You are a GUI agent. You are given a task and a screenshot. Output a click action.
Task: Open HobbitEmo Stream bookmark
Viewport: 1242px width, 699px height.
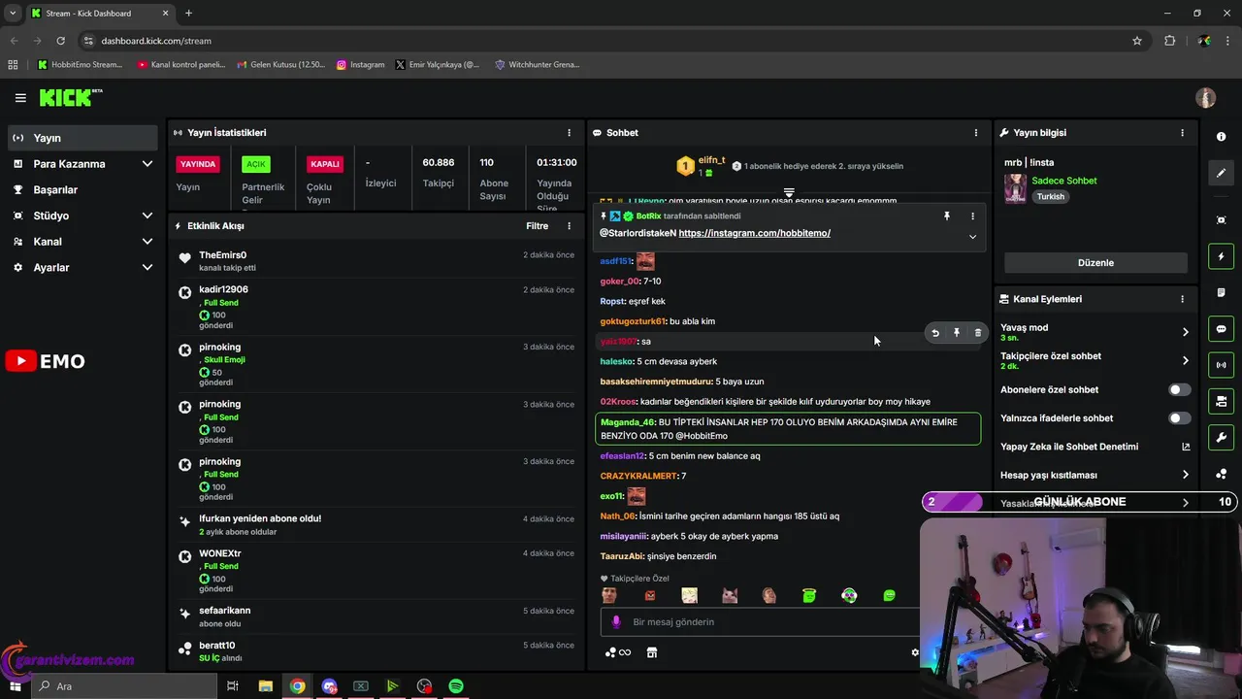(x=80, y=65)
